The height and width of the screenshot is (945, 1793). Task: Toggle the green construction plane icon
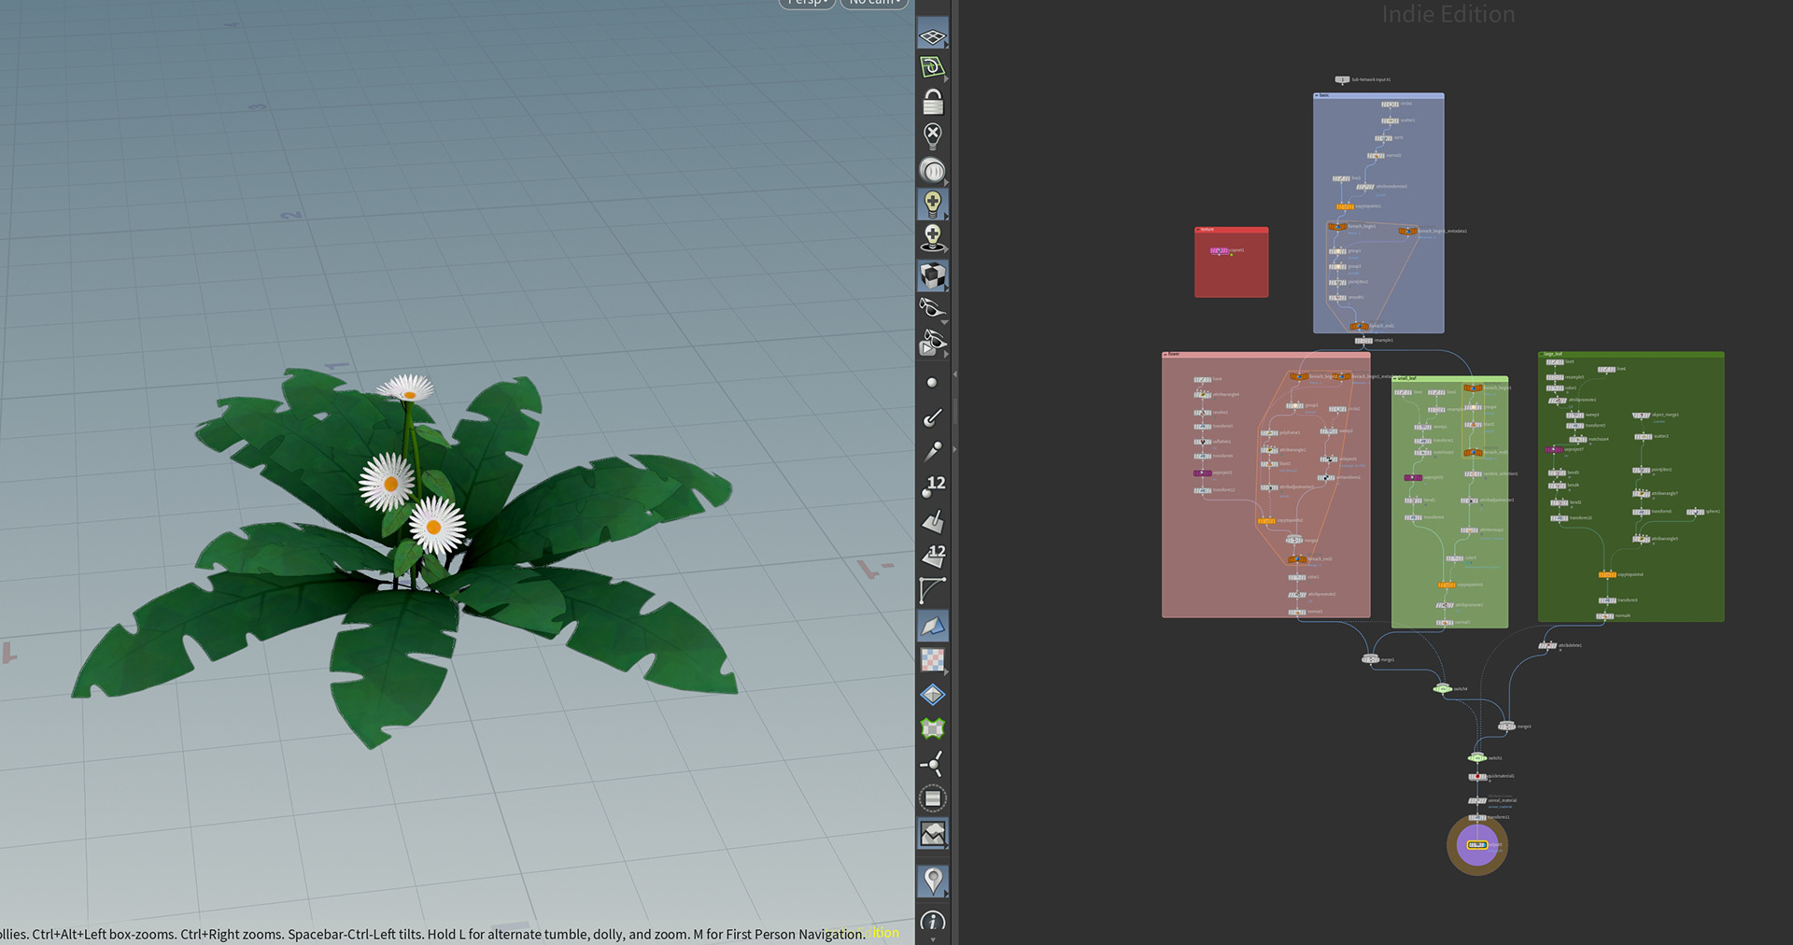tap(933, 67)
